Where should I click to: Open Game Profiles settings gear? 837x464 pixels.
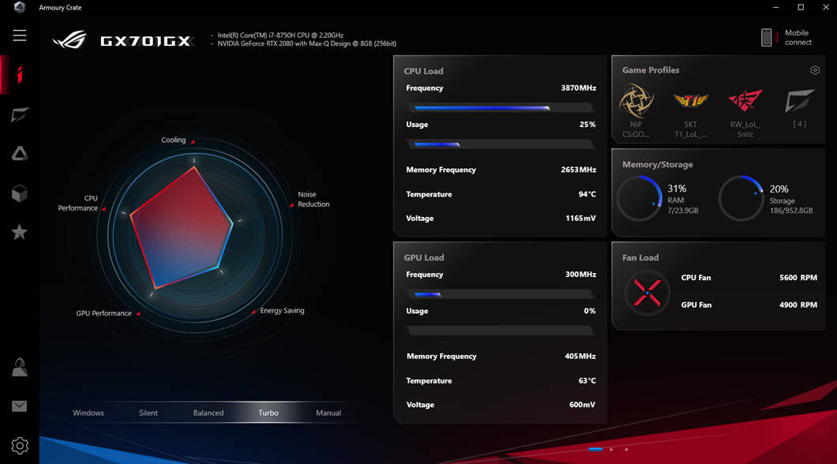pos(814,70)
